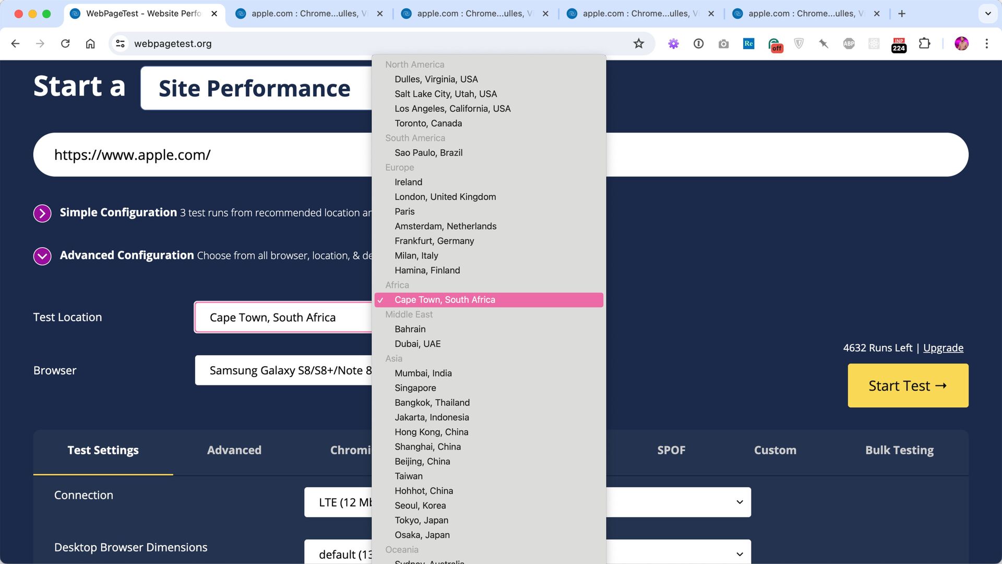The height and width of the screenshot is (564, 1002).
Task: Select Cape Town, South Africa option
Action: coord(489,300)
